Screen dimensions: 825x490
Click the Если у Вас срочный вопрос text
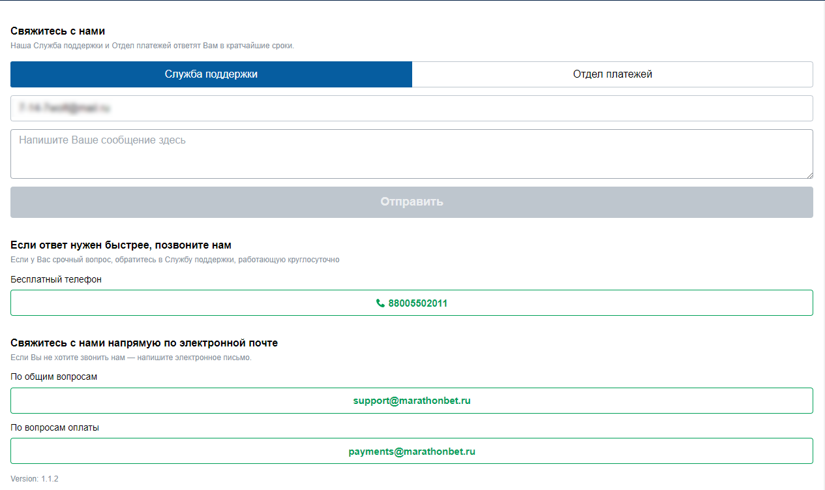[x=175, y=260]
